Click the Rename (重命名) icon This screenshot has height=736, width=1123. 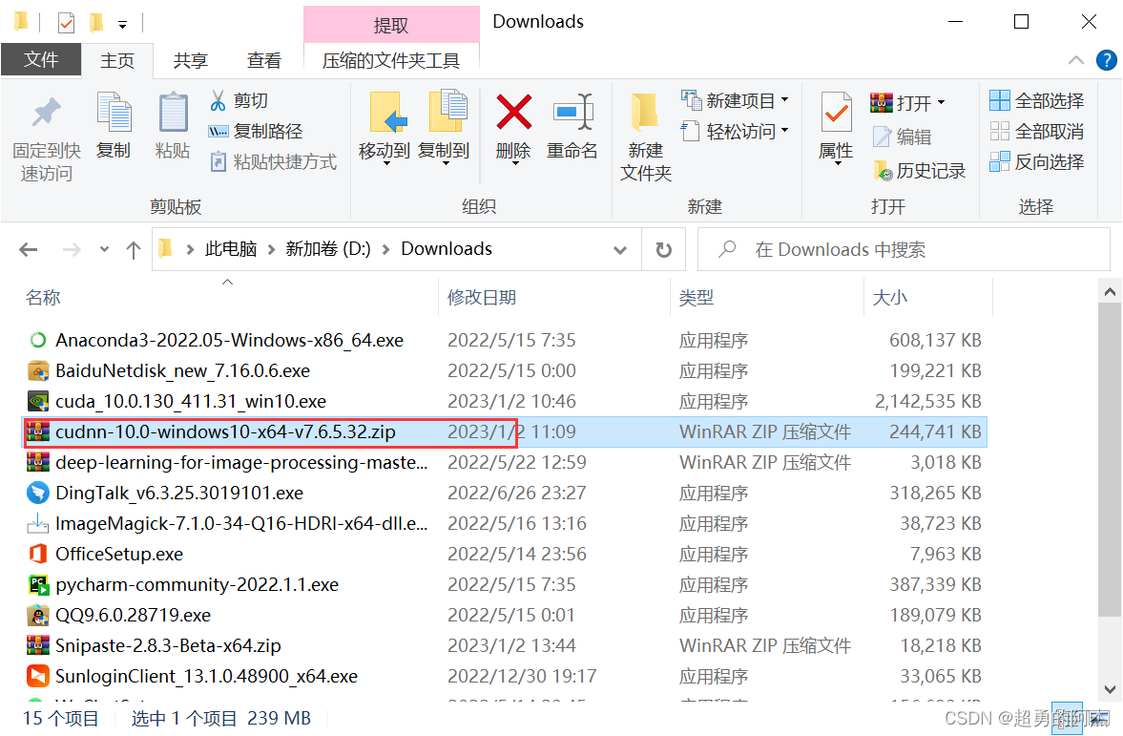572,113
